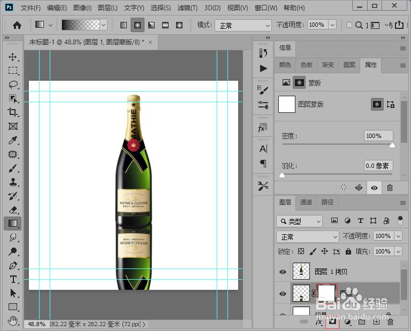Select the layer mask thumbnail in Layers

point(326,293)
